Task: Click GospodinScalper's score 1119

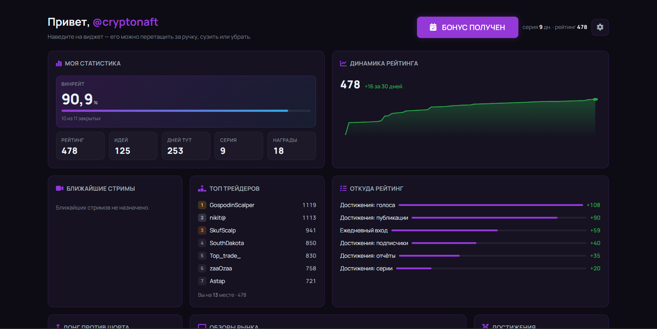Action: (309, 205)
